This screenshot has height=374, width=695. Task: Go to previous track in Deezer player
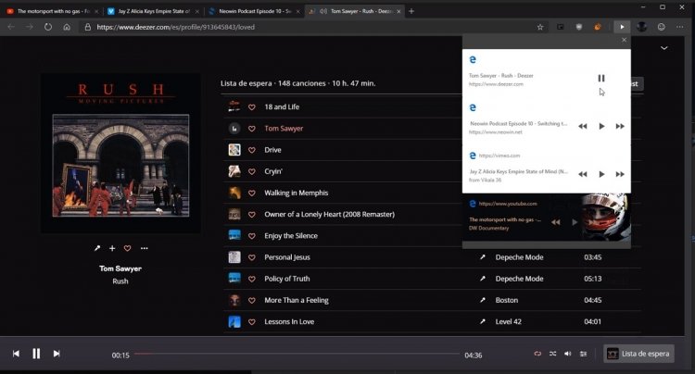click(16, 354)
